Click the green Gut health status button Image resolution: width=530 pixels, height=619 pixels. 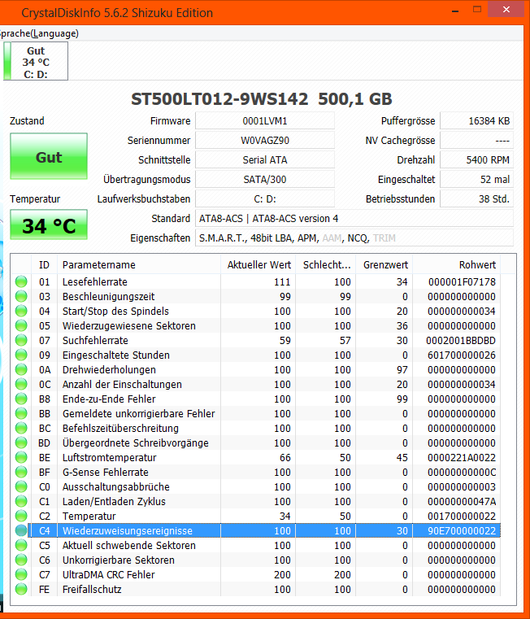coord(49,156)
